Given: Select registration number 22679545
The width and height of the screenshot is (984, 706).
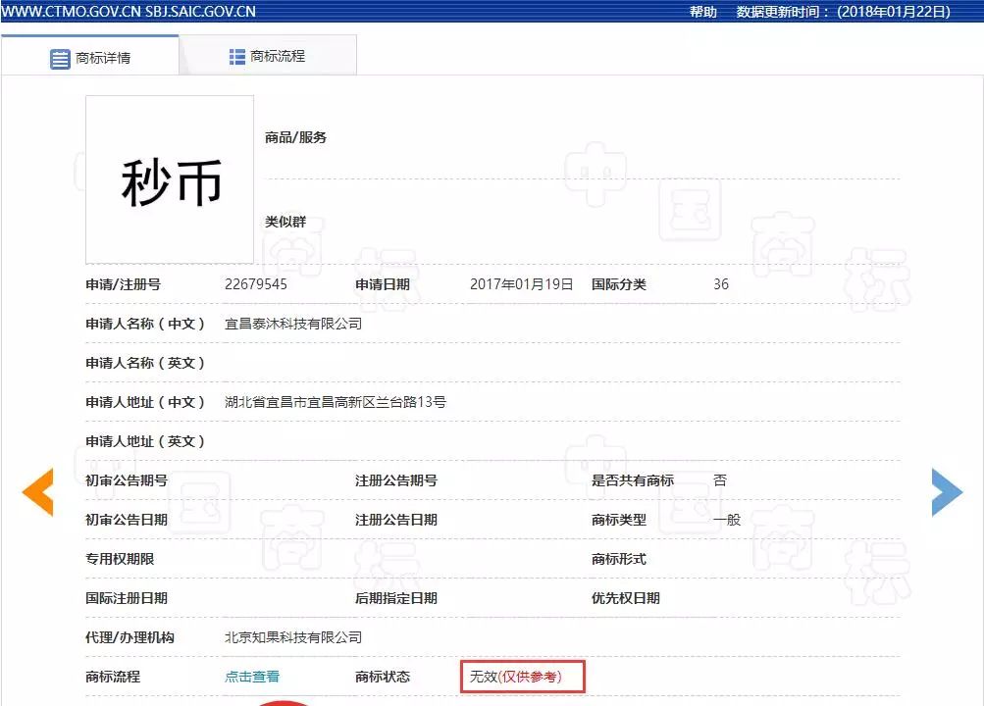Looking at the screenshot, I should point(256,284).
